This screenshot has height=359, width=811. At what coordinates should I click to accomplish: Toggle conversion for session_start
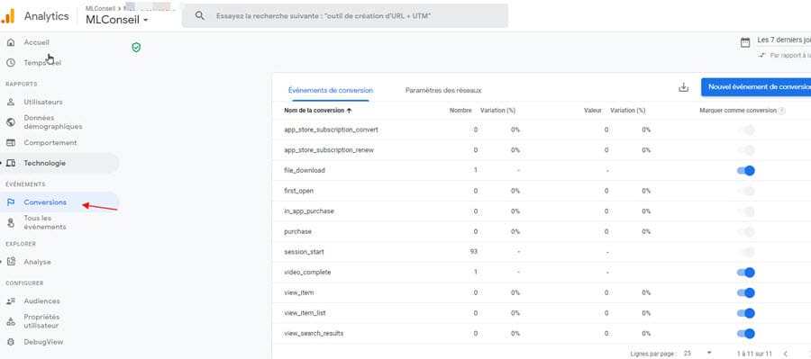coord(746,252)
